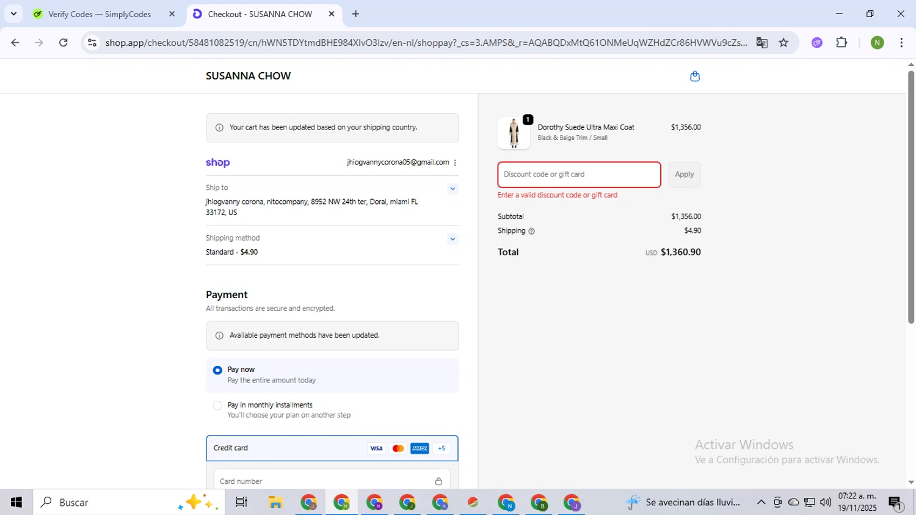Open a new browser tab
Screen dimensions: 916x515
pyautogui.click(x=355, y=14)
